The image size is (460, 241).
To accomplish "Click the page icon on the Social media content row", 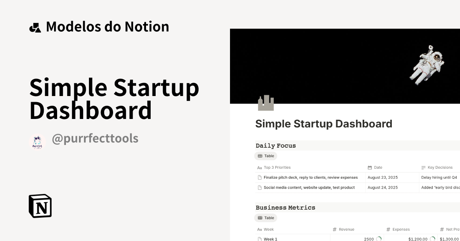I will (x=260, y=187).
